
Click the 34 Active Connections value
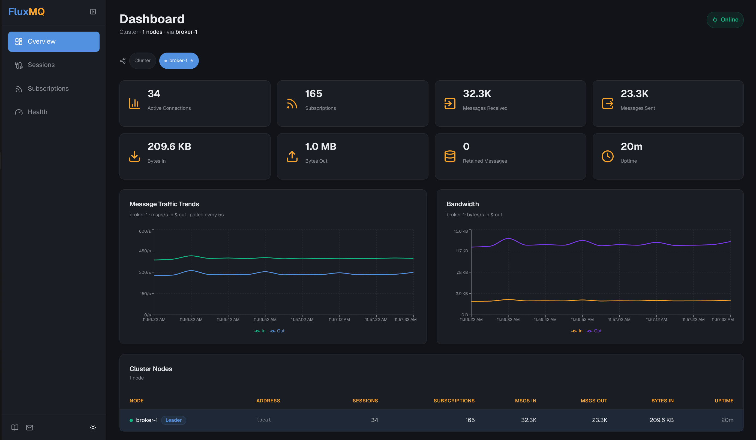click(154, 94)
